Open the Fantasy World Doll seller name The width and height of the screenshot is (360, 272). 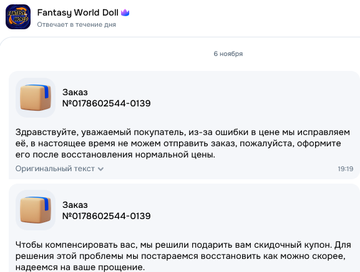coord(77,12)
